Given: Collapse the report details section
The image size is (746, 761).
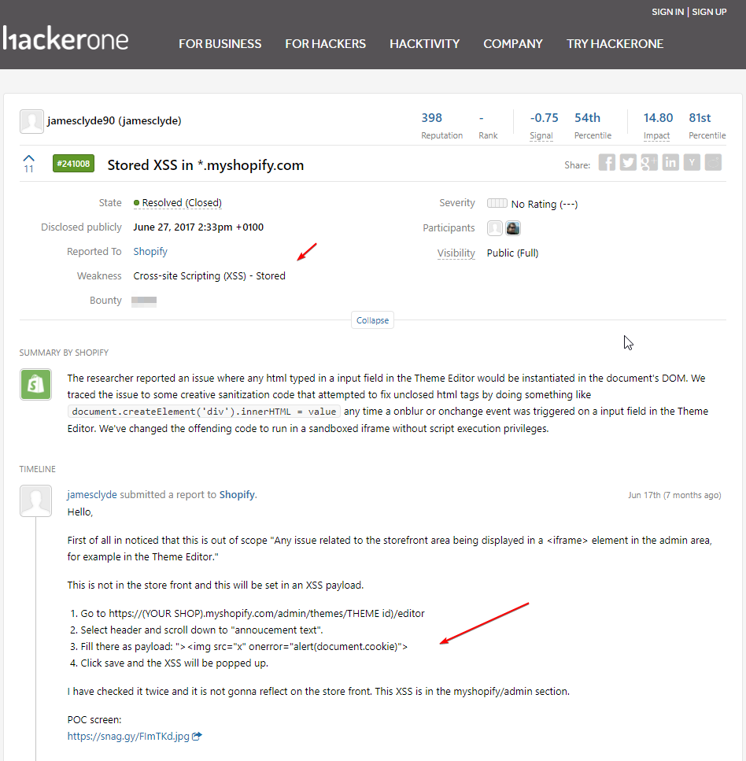Looking at the screenshot, I should pos(372,320).
